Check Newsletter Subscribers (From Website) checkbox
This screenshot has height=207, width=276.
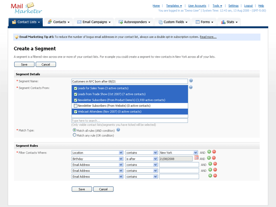pos(76,106)
